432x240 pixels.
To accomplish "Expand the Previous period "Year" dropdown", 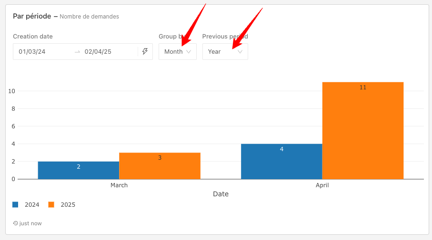I will [225, 52].
